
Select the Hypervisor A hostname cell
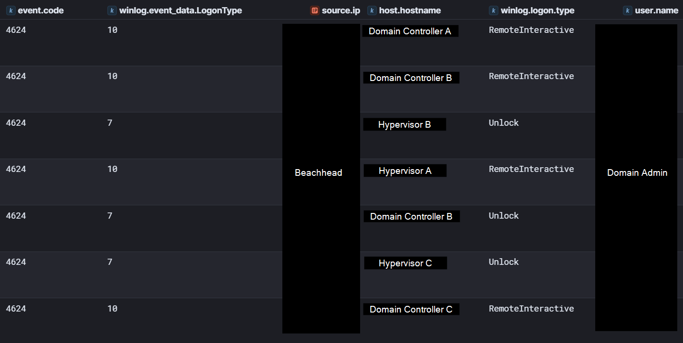coord(405,171)
